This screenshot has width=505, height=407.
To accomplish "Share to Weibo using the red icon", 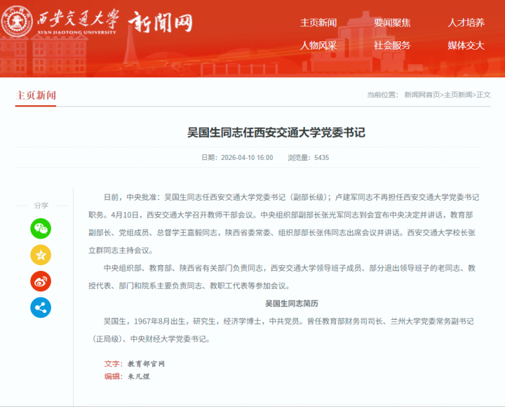I will (x=41, y=281).
